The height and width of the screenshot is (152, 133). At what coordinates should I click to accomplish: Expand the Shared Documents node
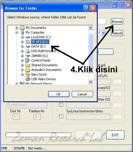pos(22,65)
